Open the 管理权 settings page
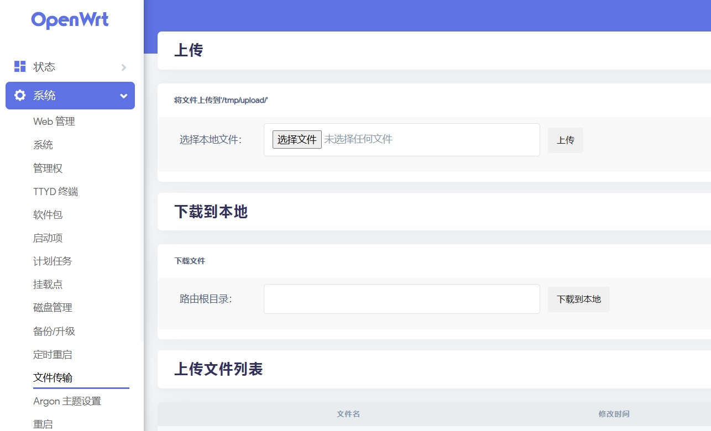711x431 pixels. (48, 168)
